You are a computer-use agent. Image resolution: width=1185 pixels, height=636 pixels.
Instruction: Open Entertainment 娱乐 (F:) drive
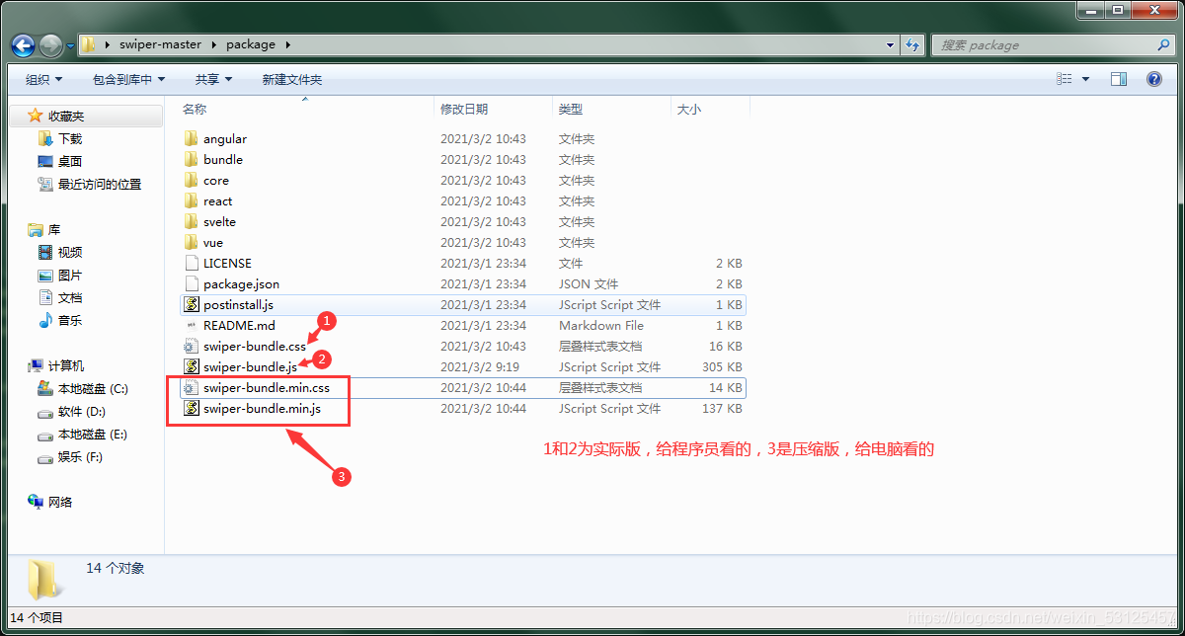pos(81,457)
